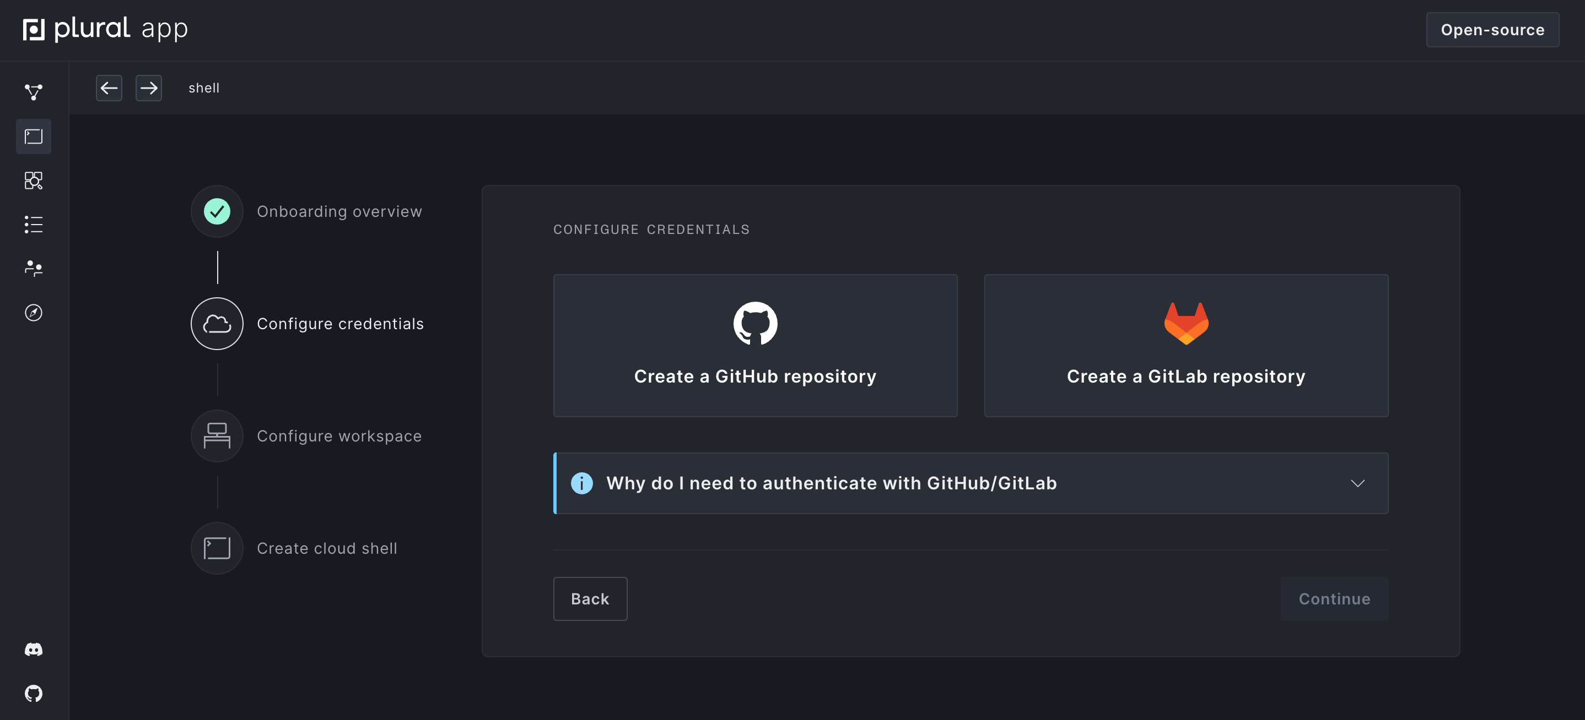Image resolution: width=1585 pixels, height=720 pixels.
Task: Navigate back with left arrow button
Action: 109,88
